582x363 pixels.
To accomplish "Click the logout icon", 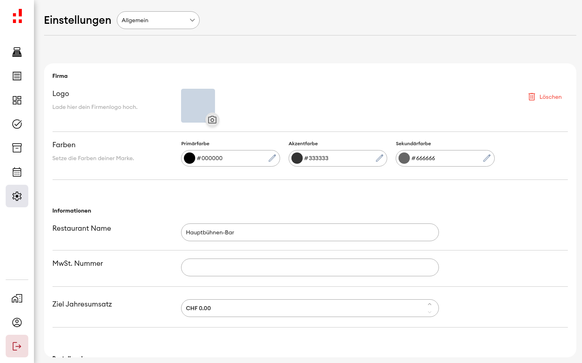I will [17, 346].
